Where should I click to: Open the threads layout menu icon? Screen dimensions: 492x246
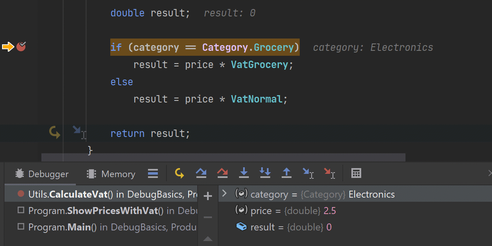point(153,174)
